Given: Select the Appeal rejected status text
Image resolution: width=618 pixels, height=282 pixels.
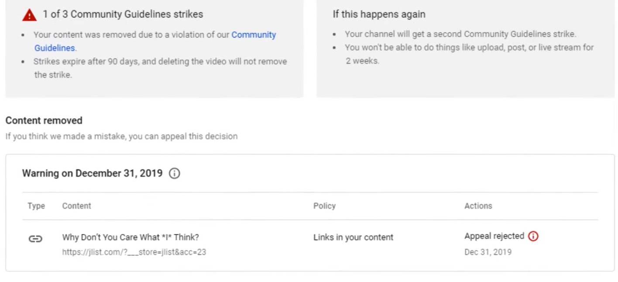Looking at the screenshot, I should 494,236.
